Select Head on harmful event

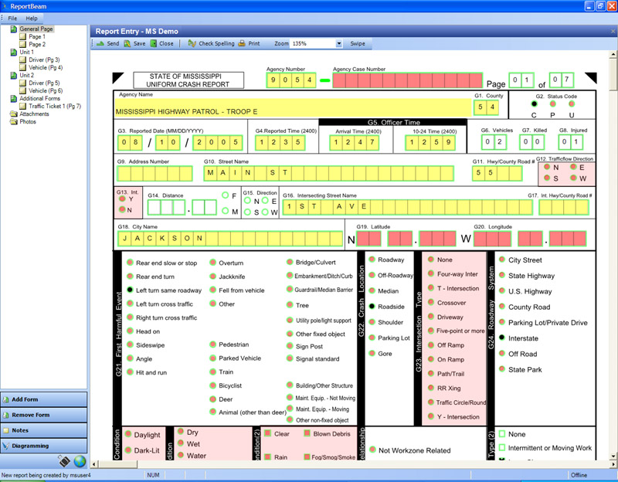(x=130, y=331)
